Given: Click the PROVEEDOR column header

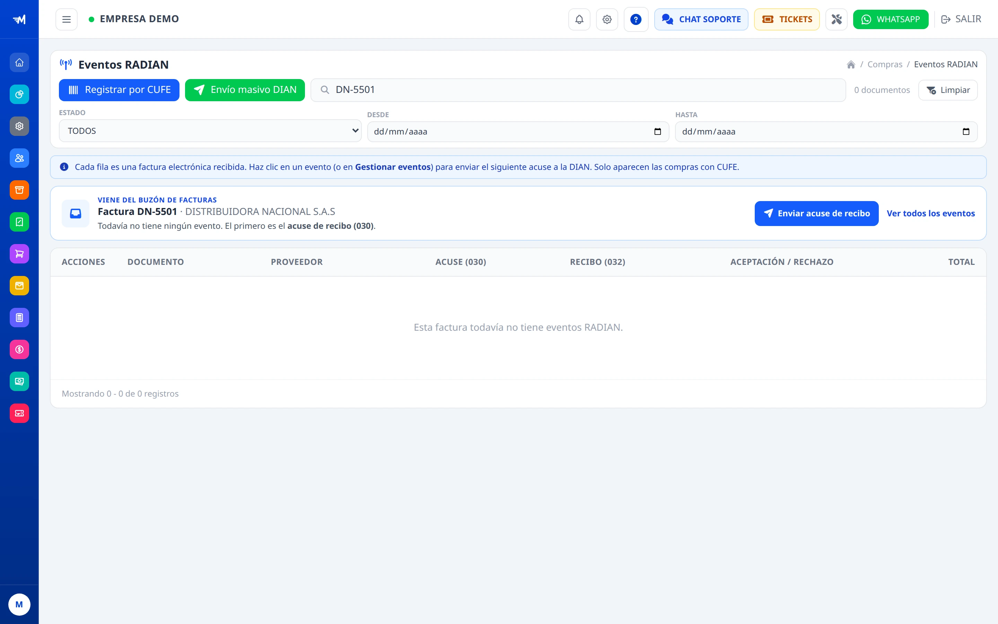Looking at the screenshot, I should 297,262.
